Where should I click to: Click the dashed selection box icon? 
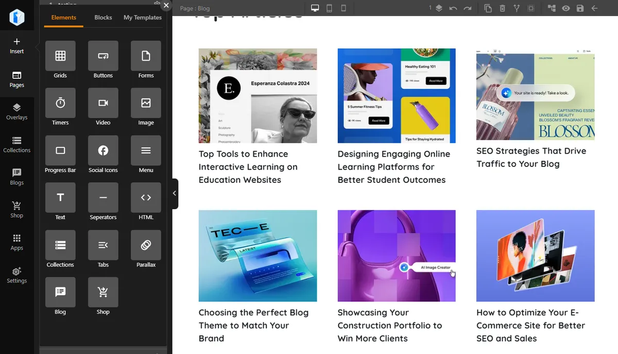tap(531, 8)
